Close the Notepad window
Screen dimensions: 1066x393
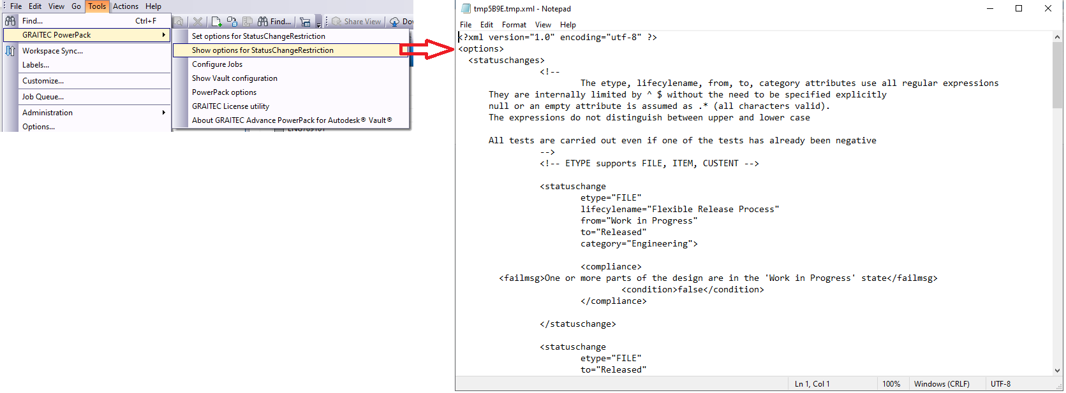point(1048,8)
